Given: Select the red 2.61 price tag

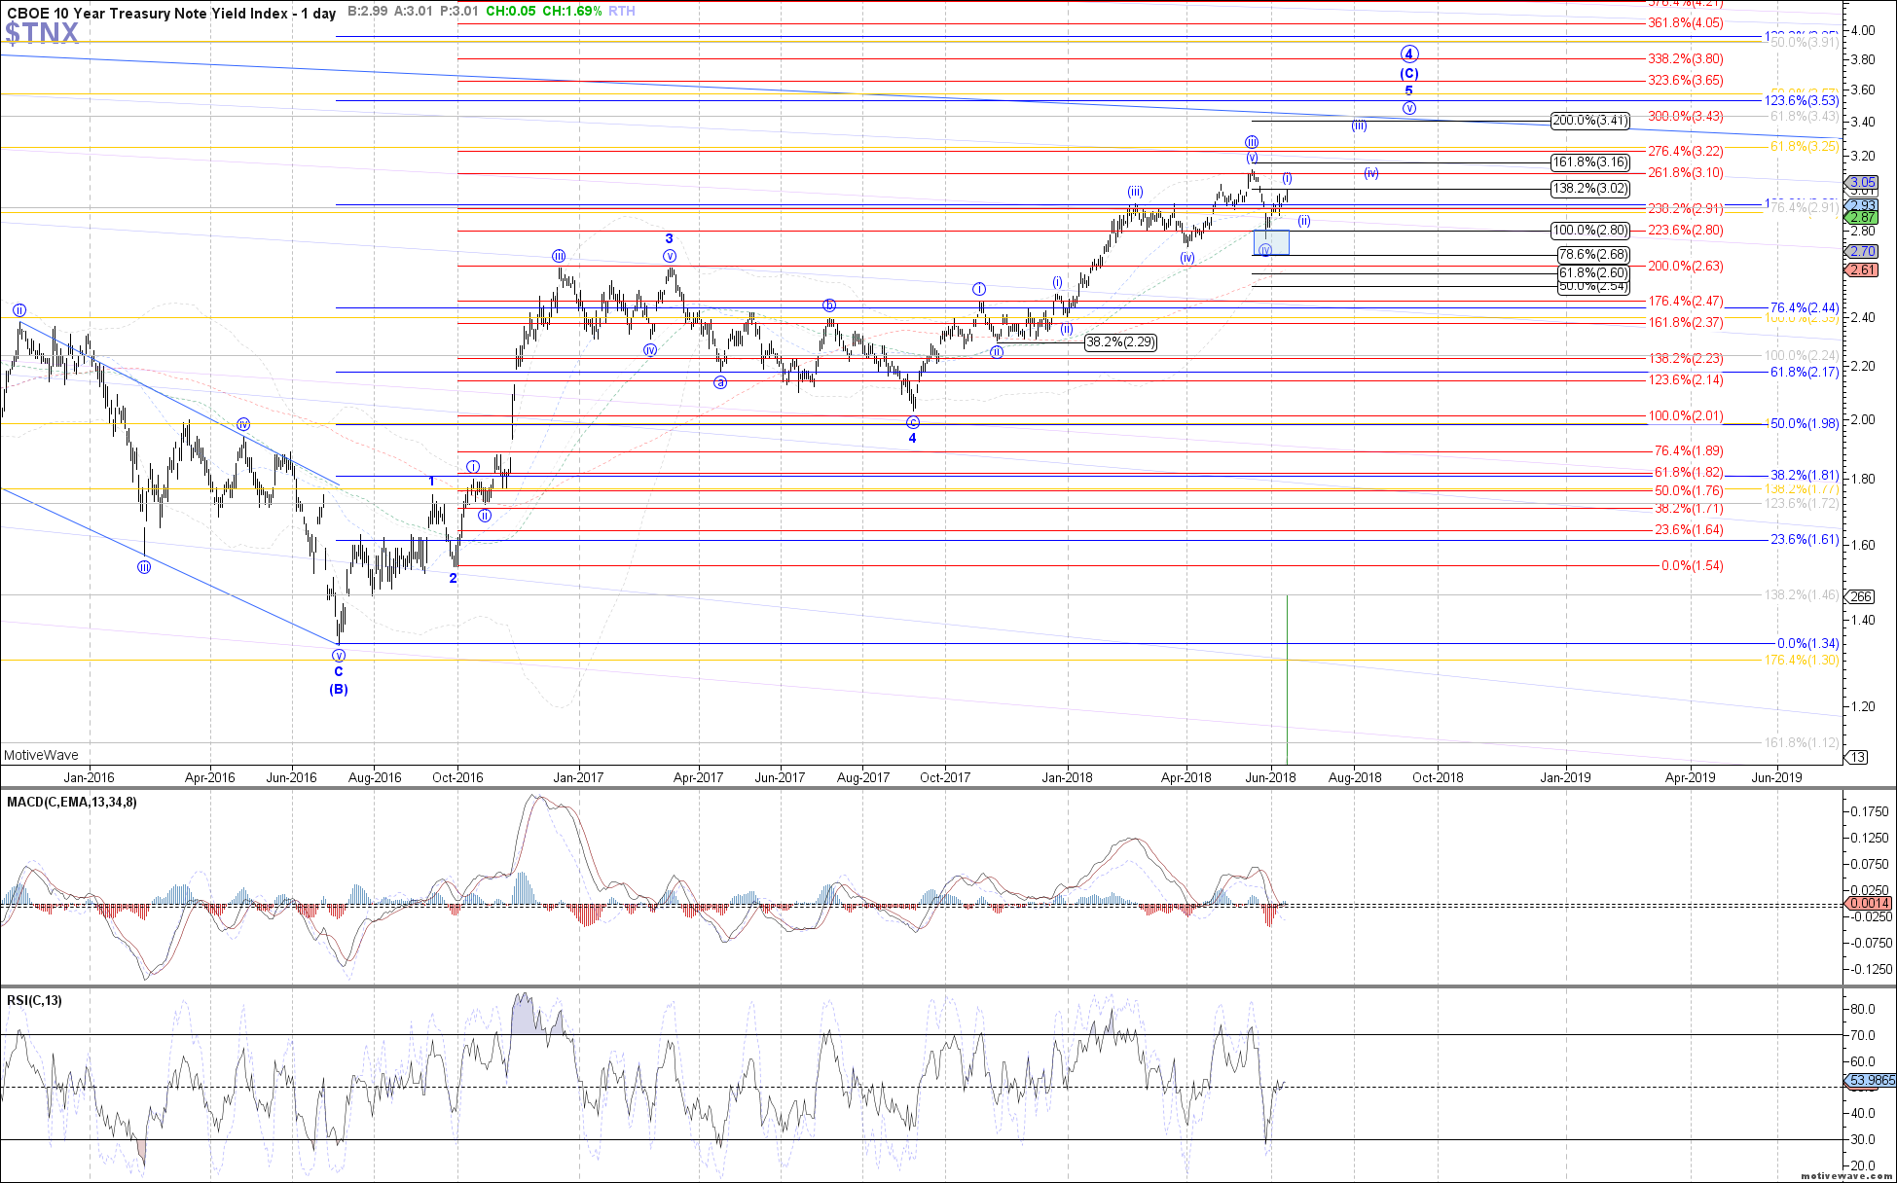Looking at the screenshot, I should tap(1863, 269).
